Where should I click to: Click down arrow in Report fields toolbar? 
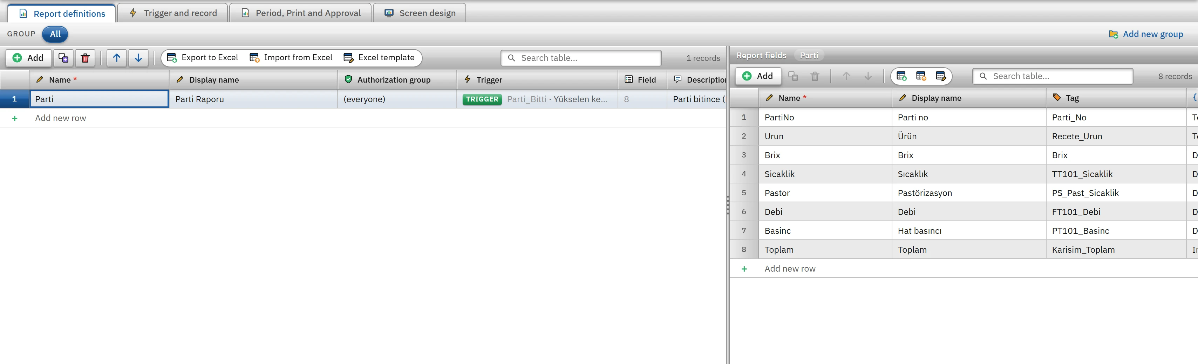868,76
